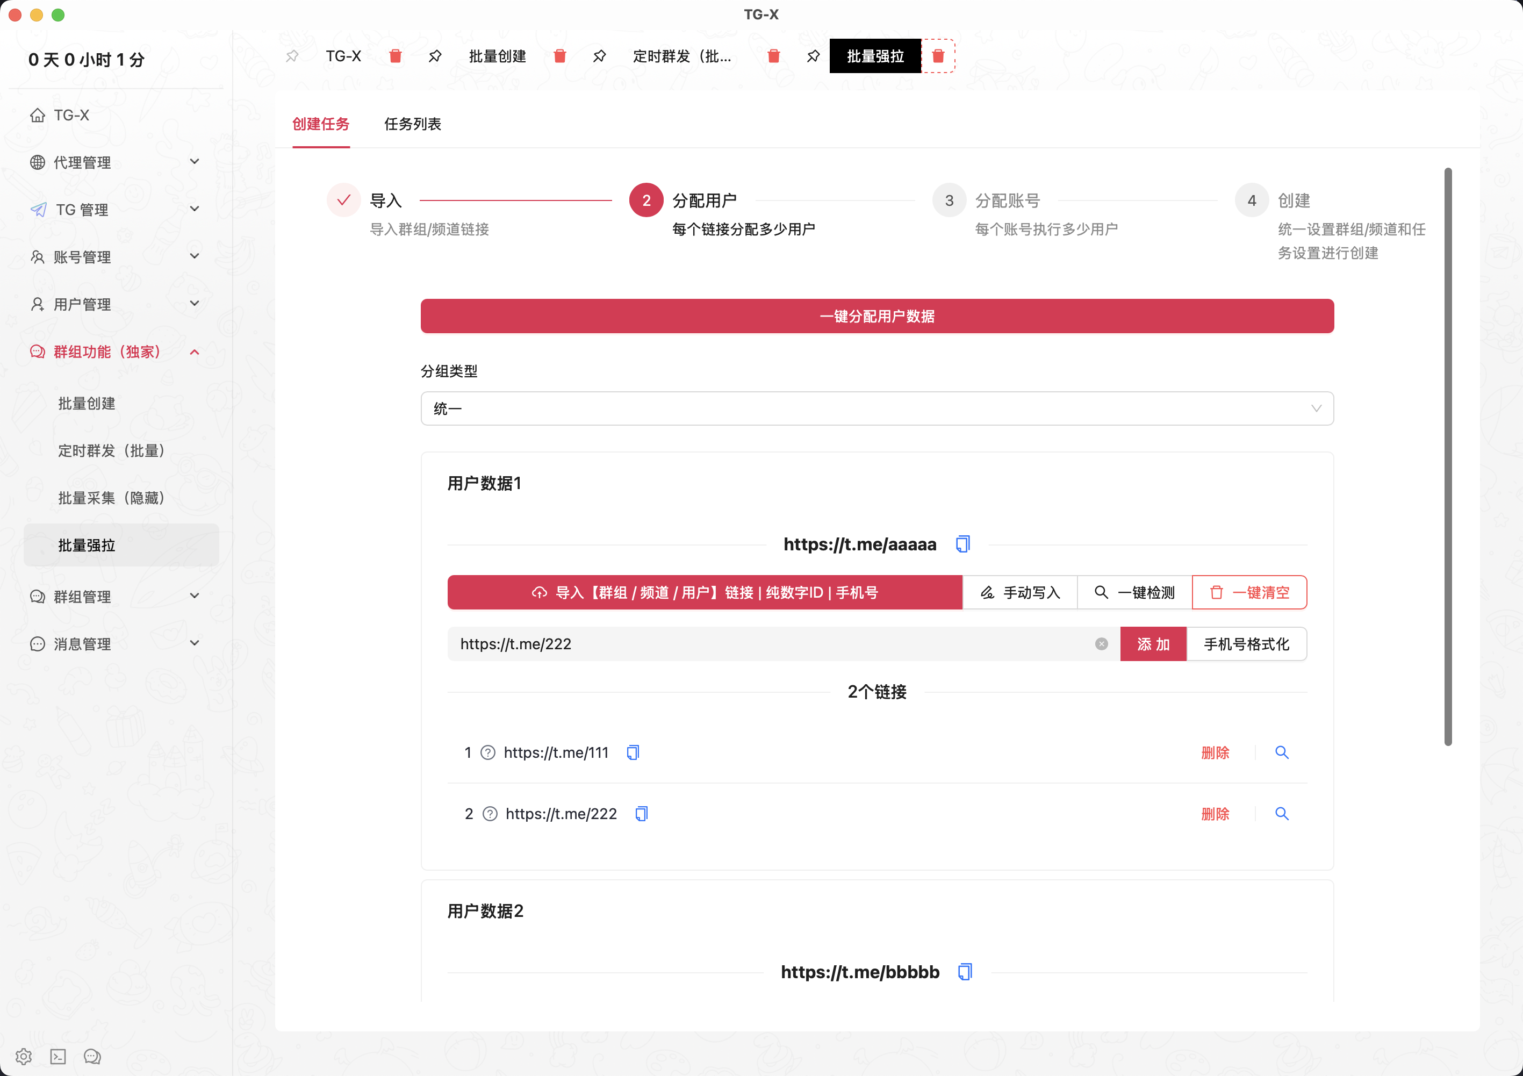Image resolution: width=1523 pixels, height=1076 pixels.
Task: Select 批量强拉 in the sidebar
Action: (121, 546)
